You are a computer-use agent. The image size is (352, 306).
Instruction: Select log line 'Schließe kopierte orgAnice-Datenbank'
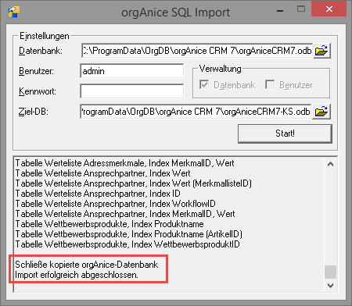tap(87, 265)
